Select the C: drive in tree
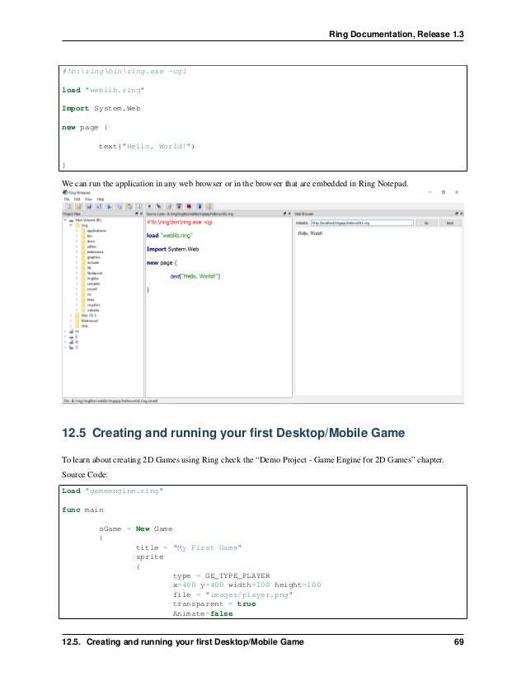The image size is (526, 681). pos(77,347)
